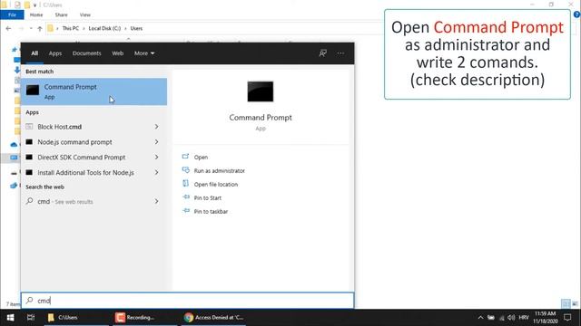Click Open action for Command Prompt

click(x=201, y=157)
